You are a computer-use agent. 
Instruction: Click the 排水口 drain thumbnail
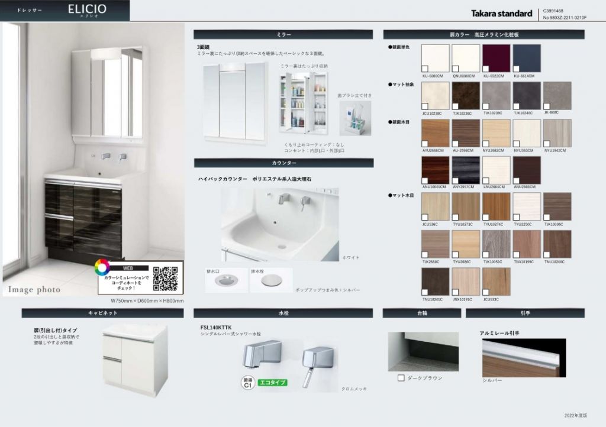(226, 280)
